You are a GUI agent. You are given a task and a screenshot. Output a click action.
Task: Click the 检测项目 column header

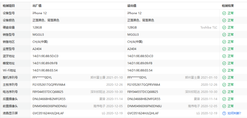[9, 6]
